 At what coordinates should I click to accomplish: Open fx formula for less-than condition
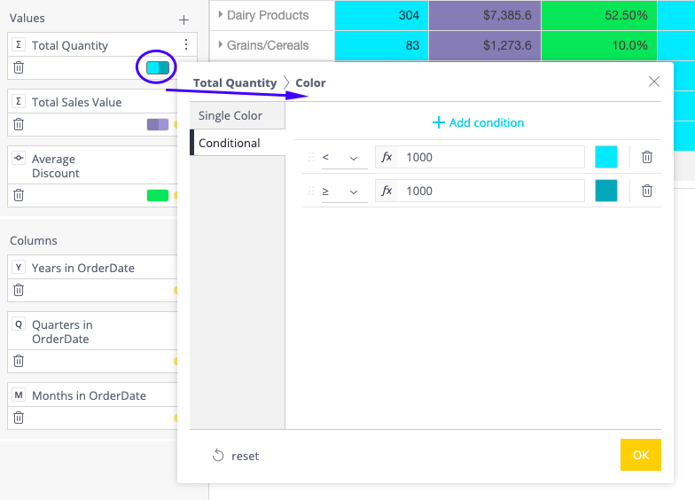point(387,157)
